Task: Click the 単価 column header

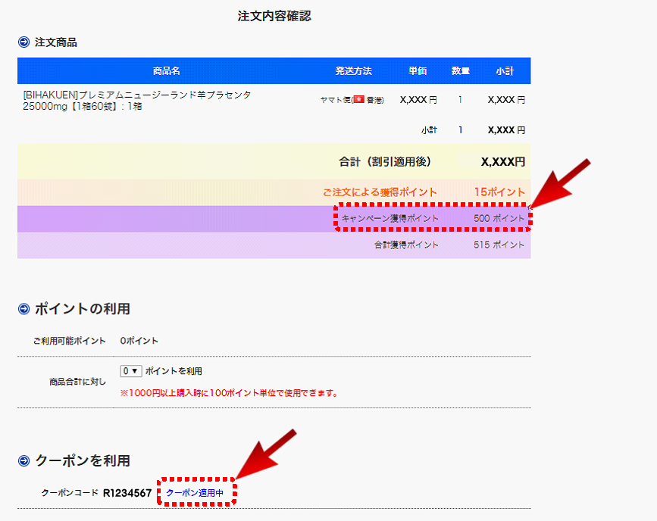Action: tap(418, 71)
